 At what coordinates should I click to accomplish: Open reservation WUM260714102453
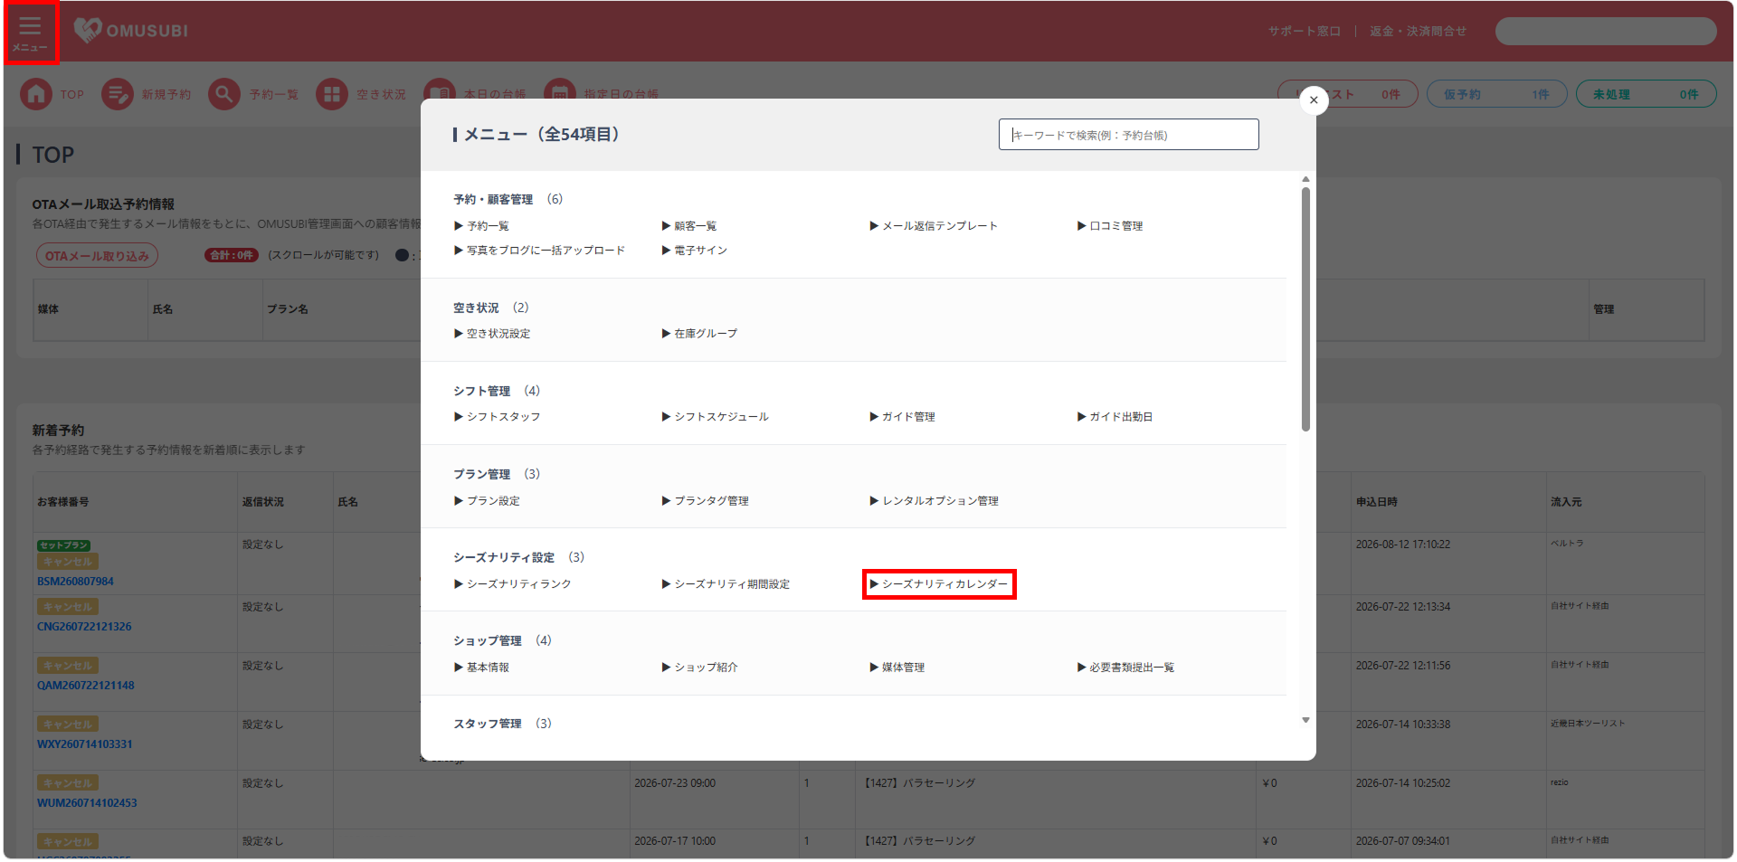point(87,803)
